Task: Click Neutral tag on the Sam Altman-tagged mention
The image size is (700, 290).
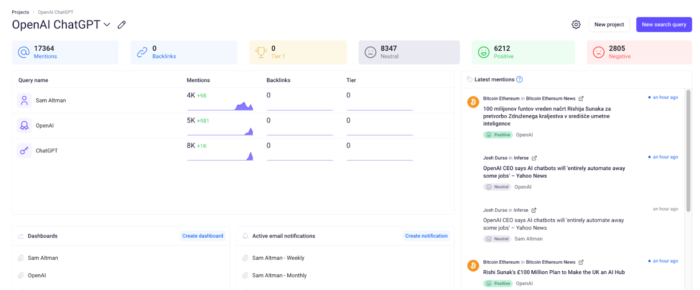Action: pos(497,239)
